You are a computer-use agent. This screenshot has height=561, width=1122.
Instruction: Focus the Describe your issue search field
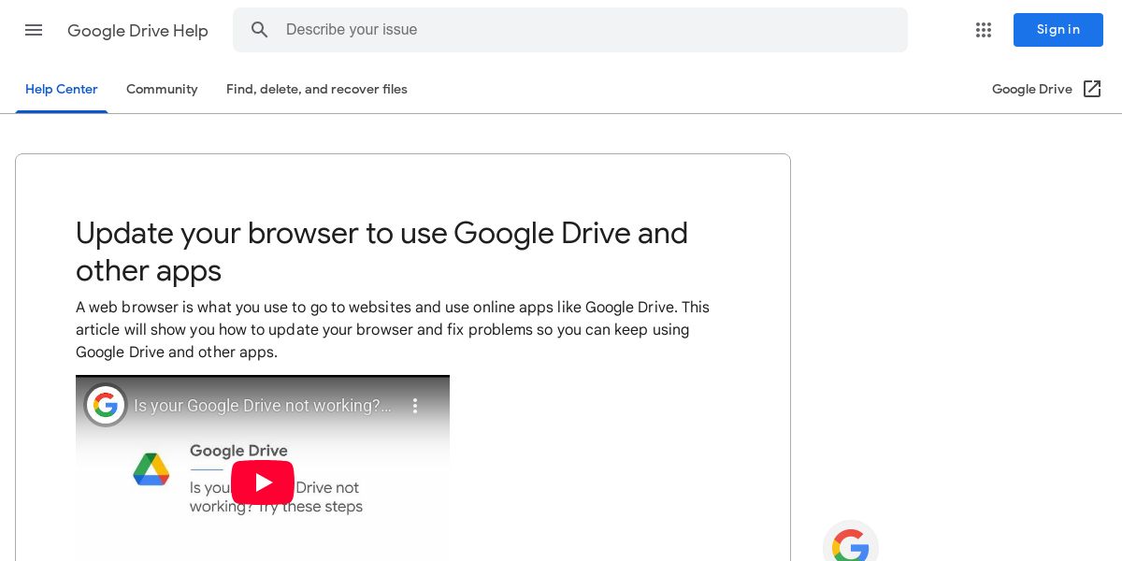tap(570, 30)
